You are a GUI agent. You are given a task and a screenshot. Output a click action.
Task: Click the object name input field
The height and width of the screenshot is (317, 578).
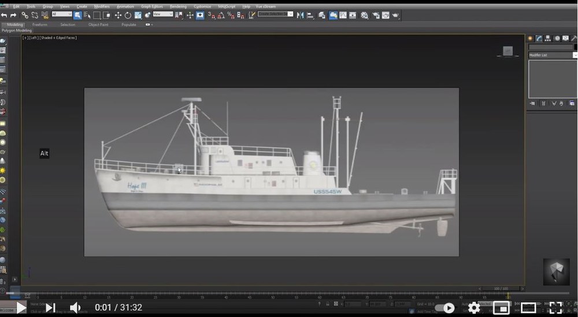(551, 47)
